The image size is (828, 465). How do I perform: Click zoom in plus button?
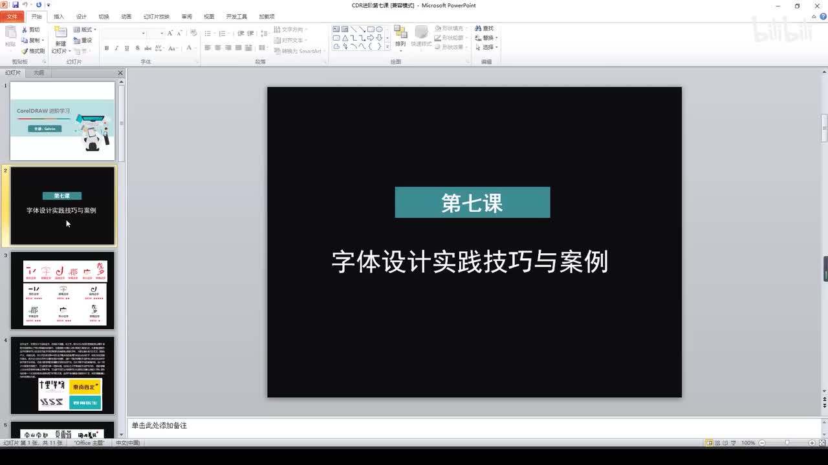tap(812, 443)
